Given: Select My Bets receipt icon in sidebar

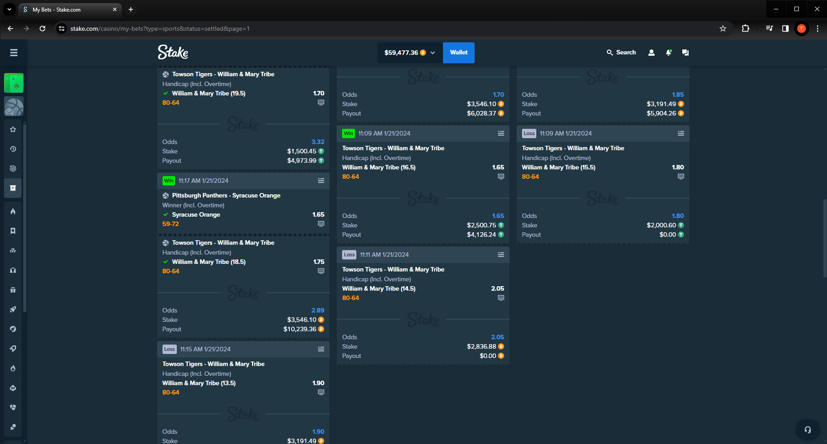Looking at the screenshot, I should pos(13,188).
